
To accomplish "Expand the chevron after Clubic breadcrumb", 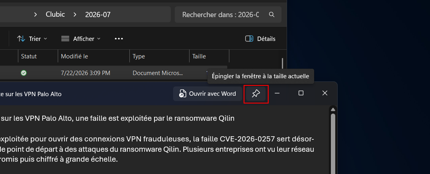I will point(75,14).
